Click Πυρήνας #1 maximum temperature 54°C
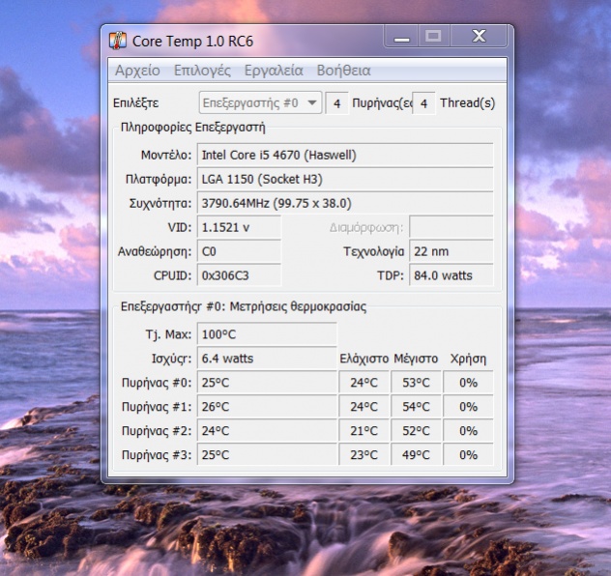 click(416, 407)
